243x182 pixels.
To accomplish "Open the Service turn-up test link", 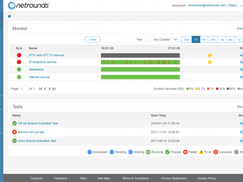I will point(31,132).
